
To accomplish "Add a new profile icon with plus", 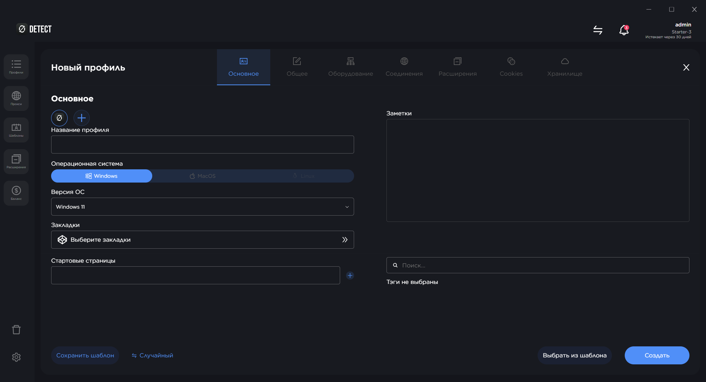I will tap(82, 118).
